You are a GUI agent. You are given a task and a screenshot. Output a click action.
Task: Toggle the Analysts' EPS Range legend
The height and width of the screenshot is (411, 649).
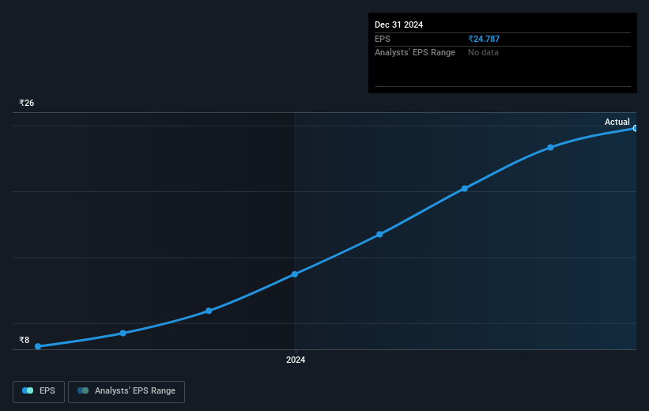126,391
